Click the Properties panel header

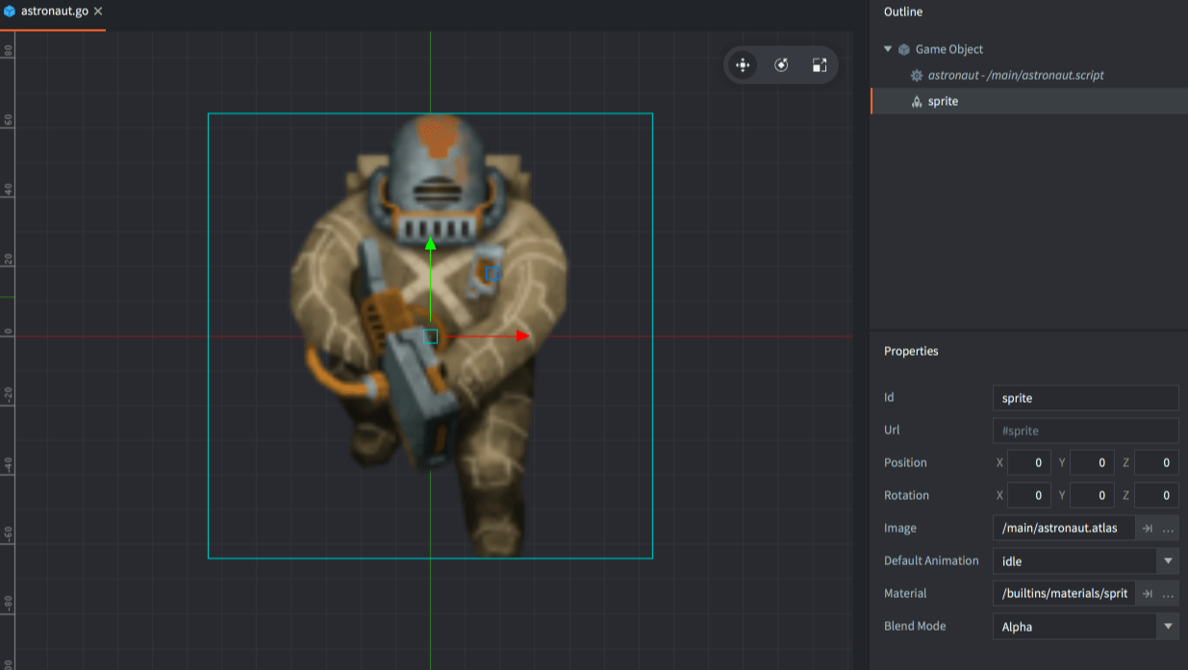[911, 352]
